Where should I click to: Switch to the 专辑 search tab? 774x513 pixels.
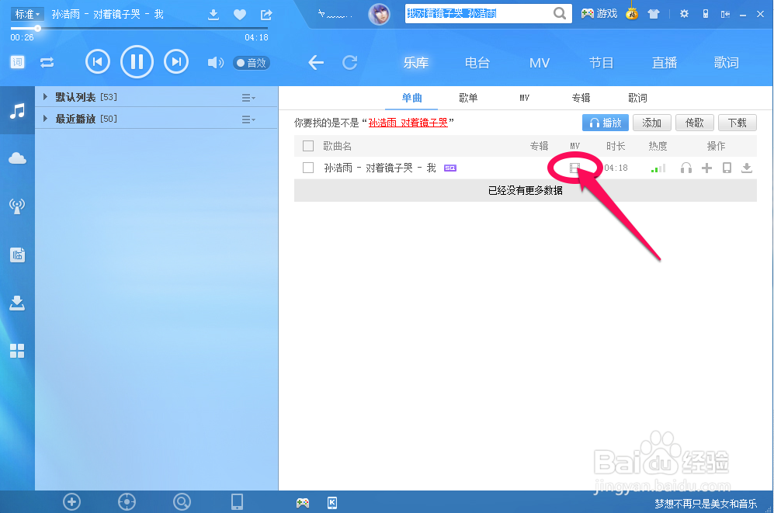[x=581, y=98]
